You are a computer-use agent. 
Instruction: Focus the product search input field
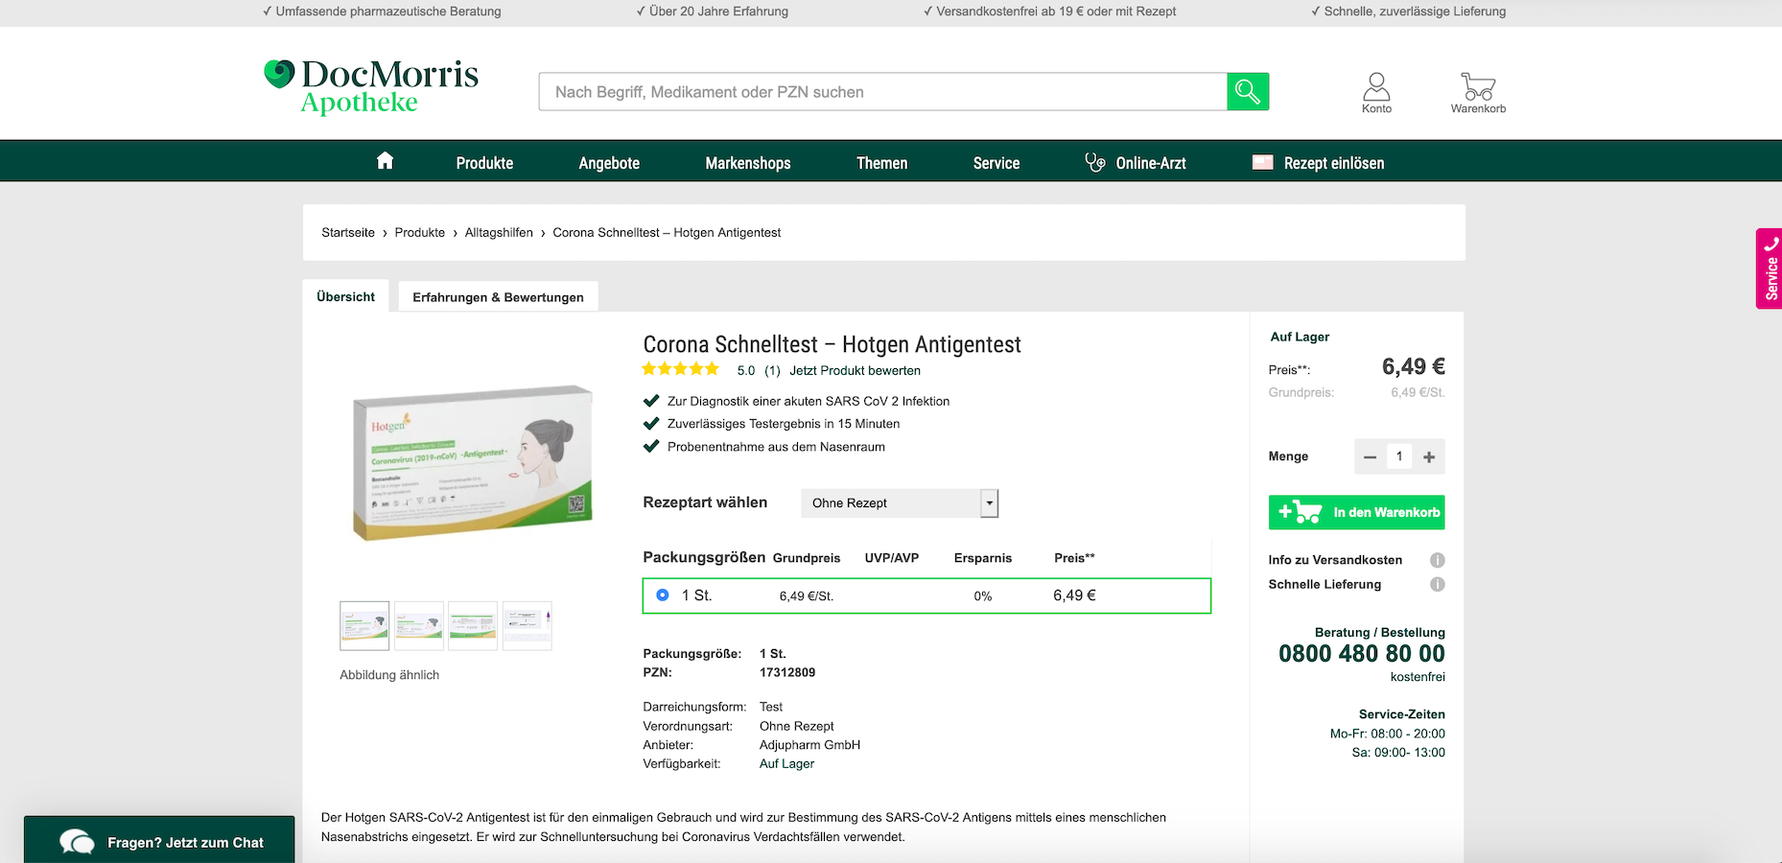coord(882,92)
